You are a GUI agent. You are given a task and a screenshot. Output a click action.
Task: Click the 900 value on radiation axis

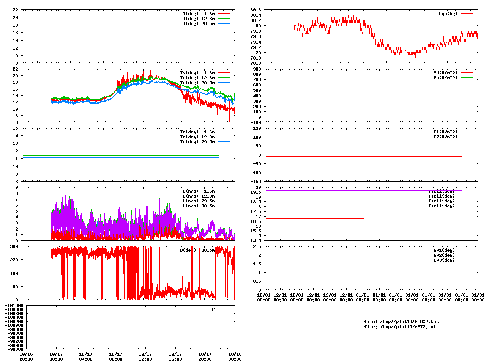point(257,69)
